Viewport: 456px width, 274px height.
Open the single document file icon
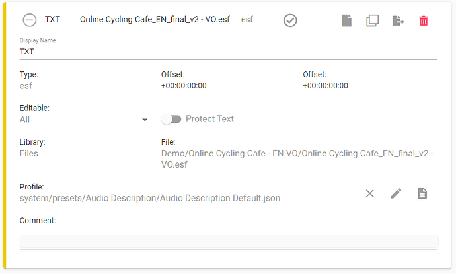pos(347,20)
